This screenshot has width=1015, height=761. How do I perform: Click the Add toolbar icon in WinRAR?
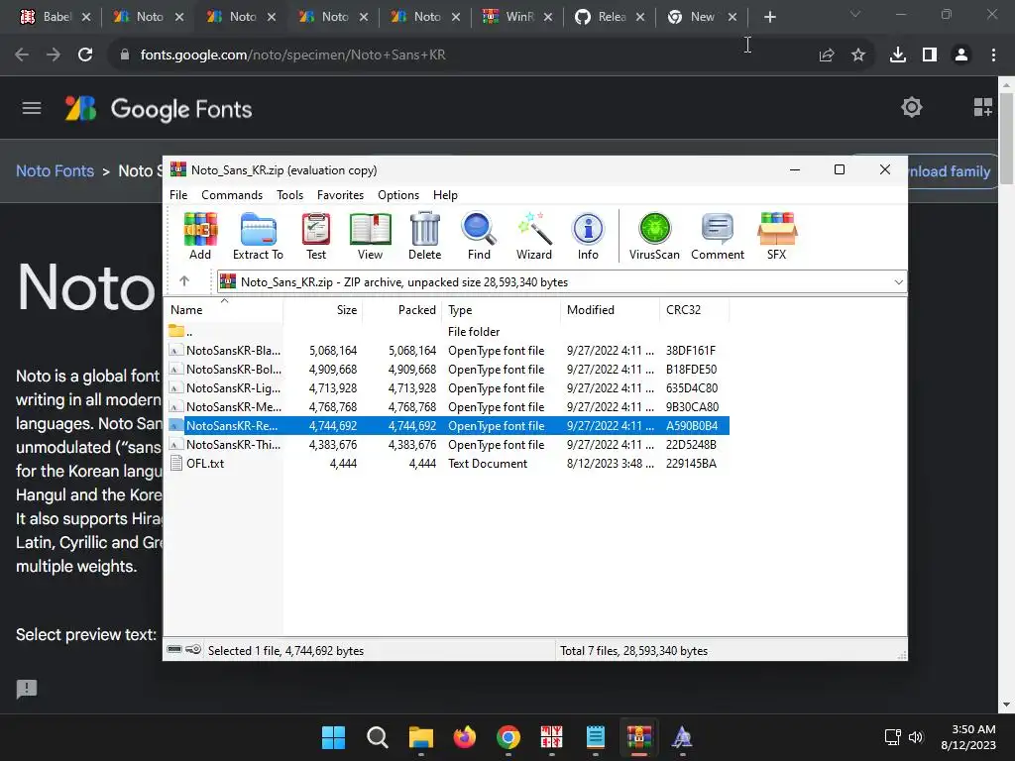point(200,236)
